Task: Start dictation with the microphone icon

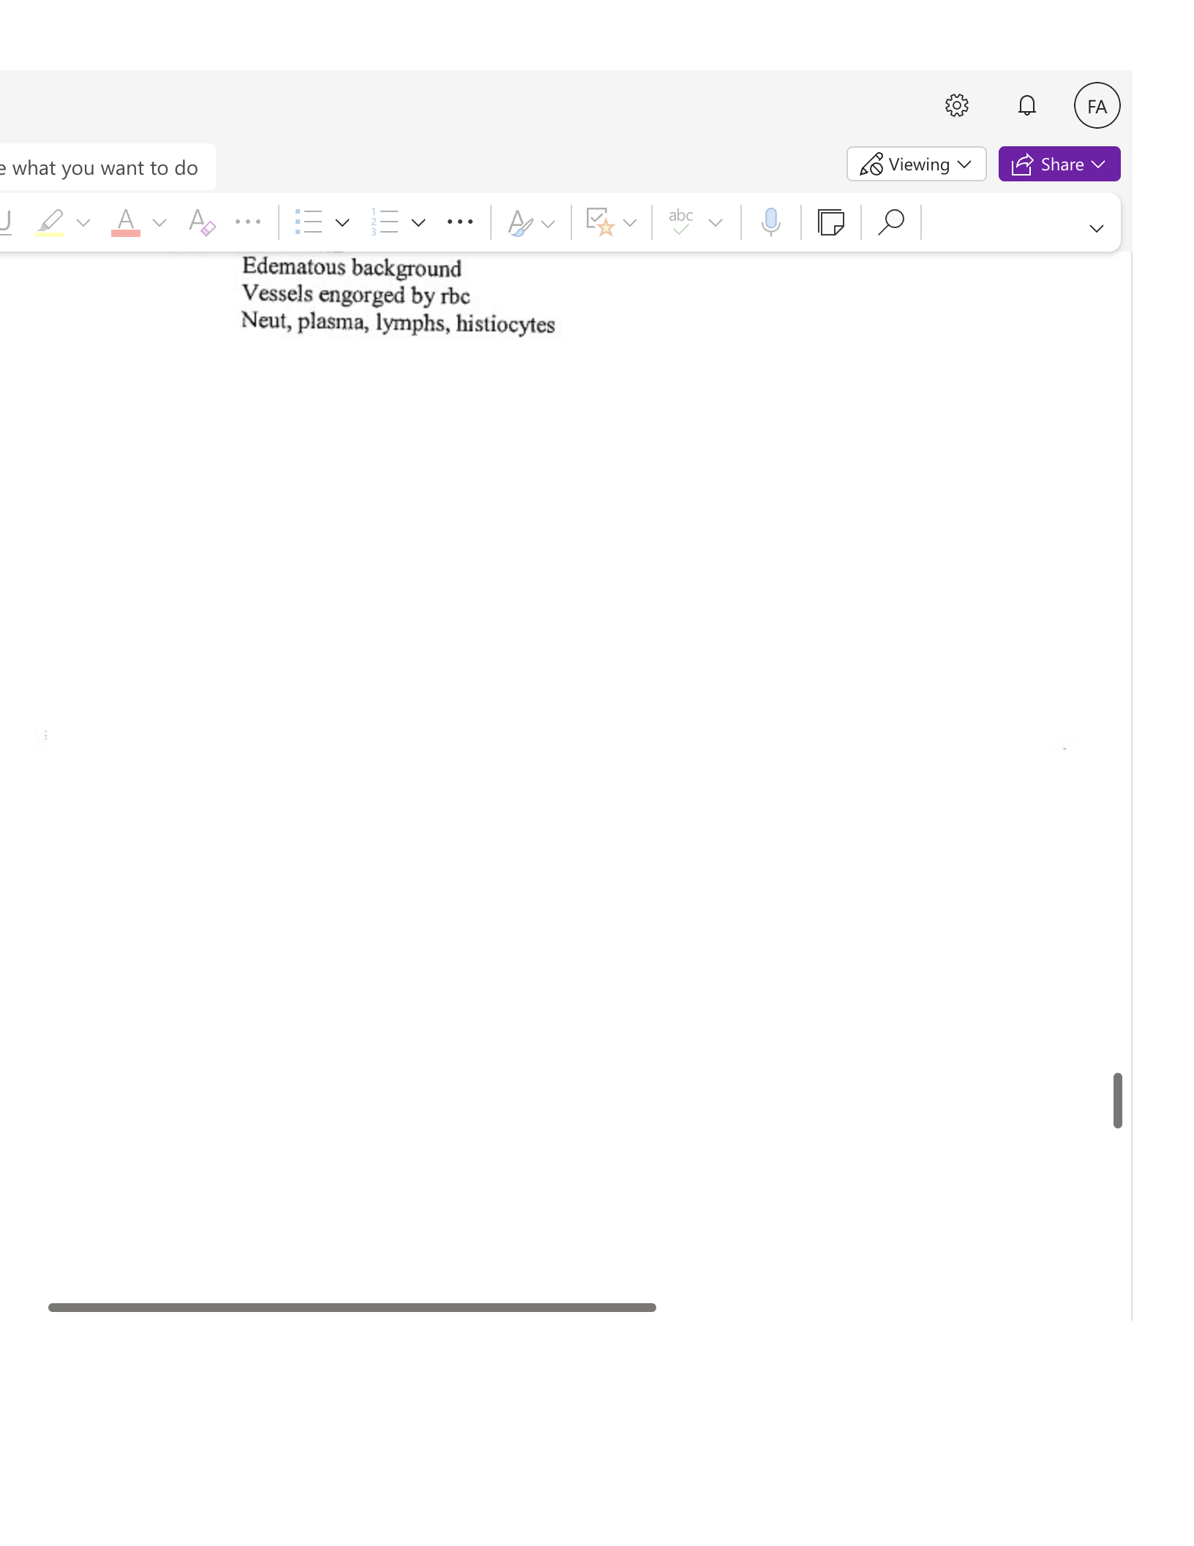Action: tap(770, 222)
